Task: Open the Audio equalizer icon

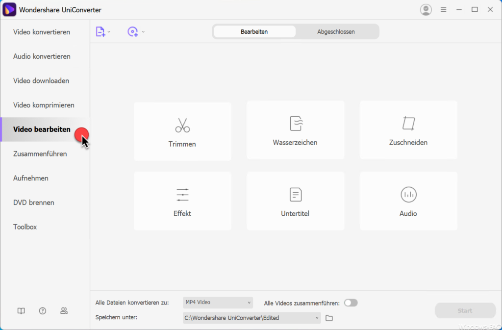Action: pyautogui.click(x=408, y=195)
